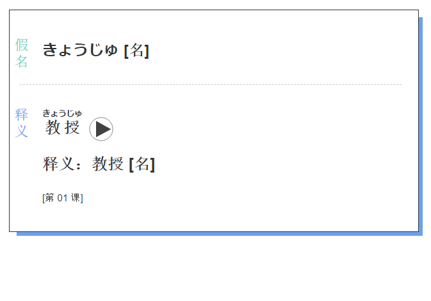Click the small furigana above 教授
The image size is (431, 301).
click(62, 113)
